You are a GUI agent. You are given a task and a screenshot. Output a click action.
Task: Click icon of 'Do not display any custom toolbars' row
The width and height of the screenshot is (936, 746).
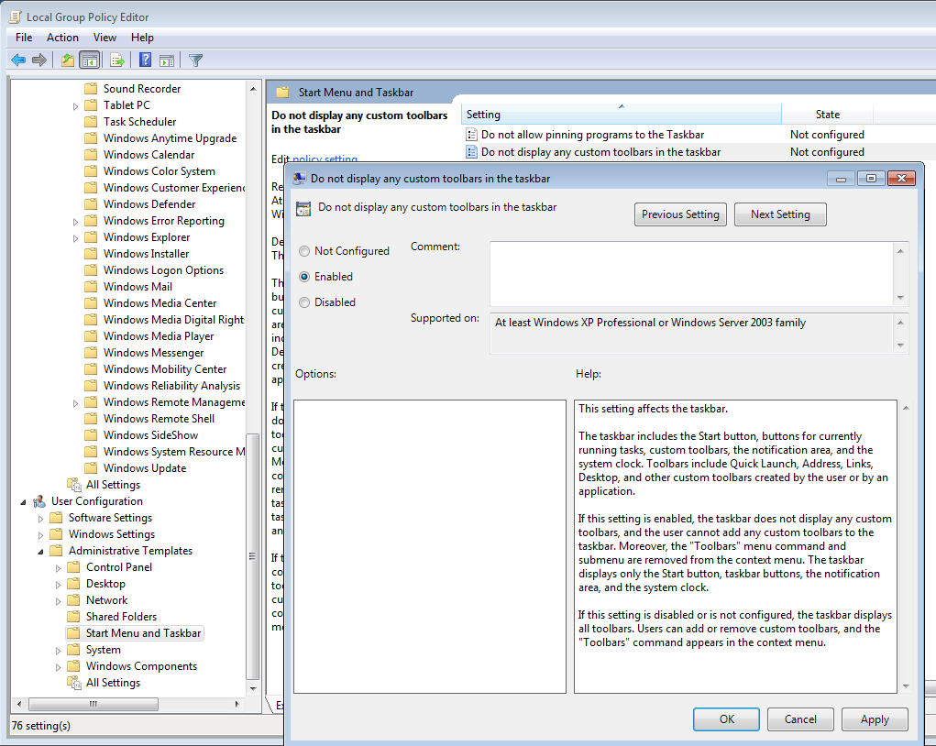click(471, 151)
